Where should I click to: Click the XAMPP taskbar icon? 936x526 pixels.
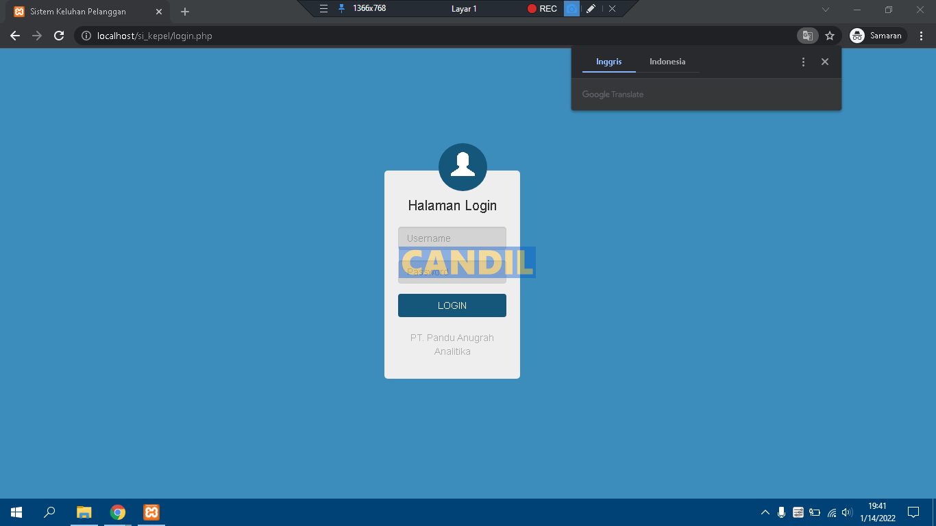151,512
